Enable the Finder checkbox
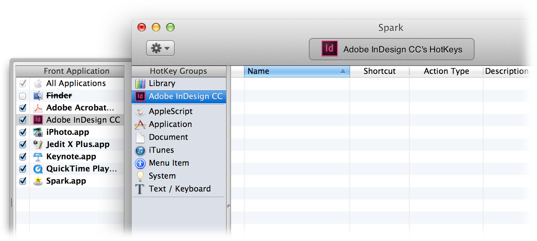Image resolution: width=537 pixels, height=241 pixels. tap(23, 96)
